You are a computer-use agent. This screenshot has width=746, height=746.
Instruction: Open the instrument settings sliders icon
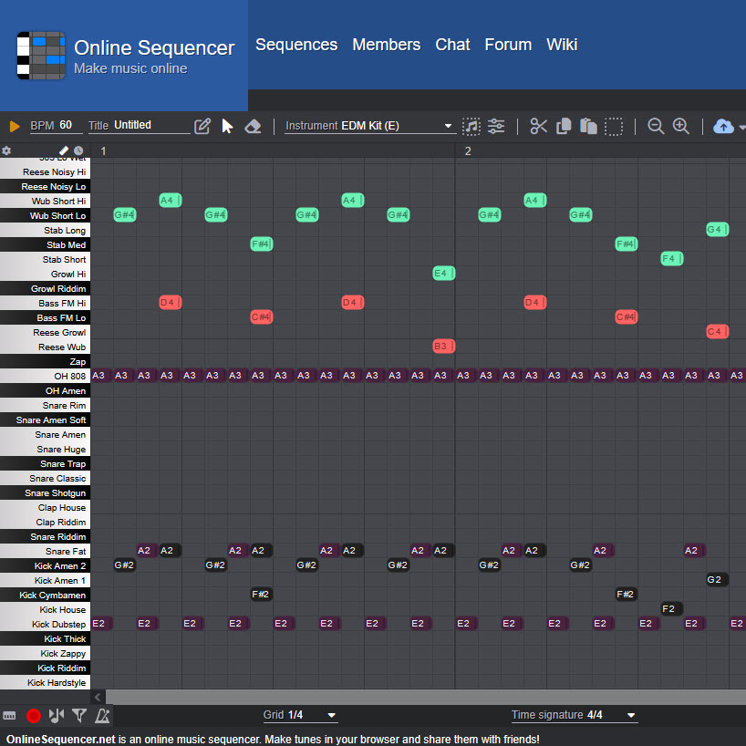point(496,126)
